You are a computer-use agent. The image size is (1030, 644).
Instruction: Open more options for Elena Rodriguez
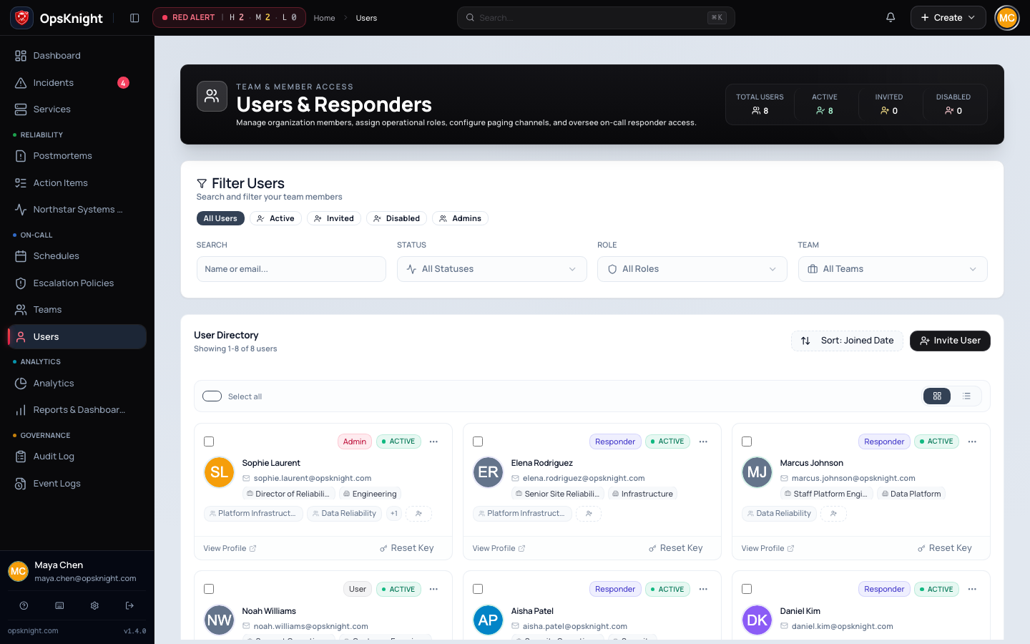(703, 441)
